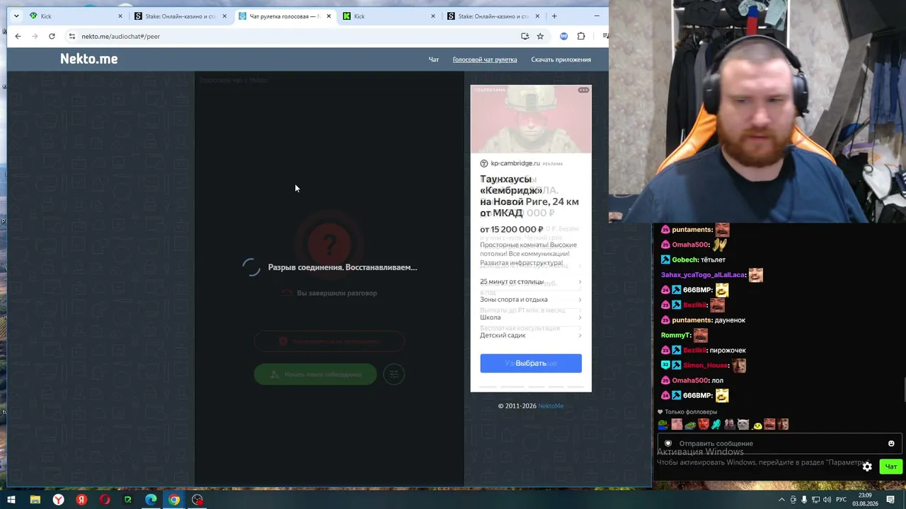Open the ad options three-dot menu
This screenshot has height=509, width=906.
point(583,90)
